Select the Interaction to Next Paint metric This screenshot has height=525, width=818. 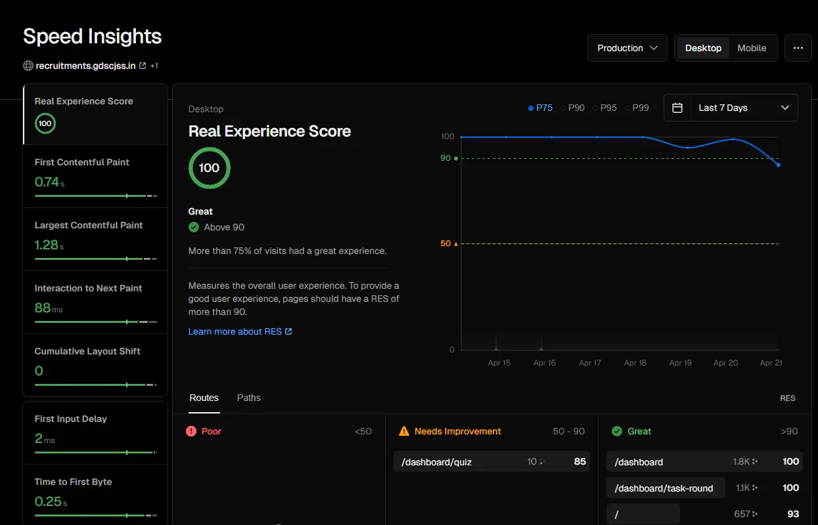coord(95,303)
